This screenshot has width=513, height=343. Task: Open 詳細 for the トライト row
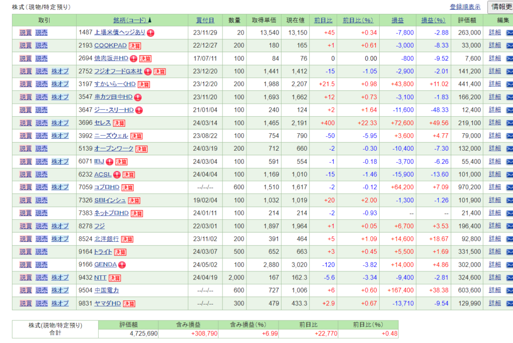coord(494,252)
